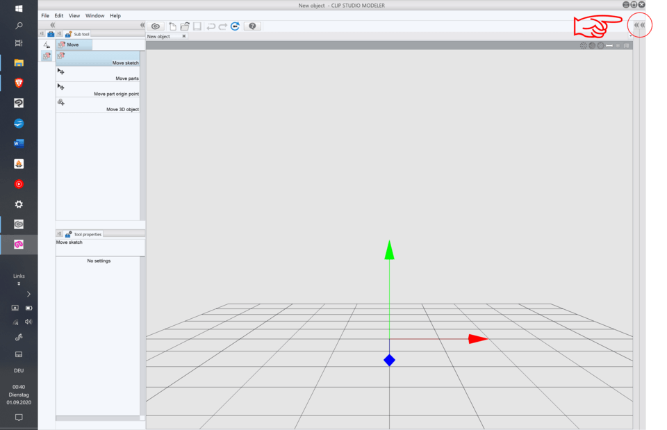Open the volume control in system tray
The width and height of the screenshot is (667, 430).
pos(28,322)
